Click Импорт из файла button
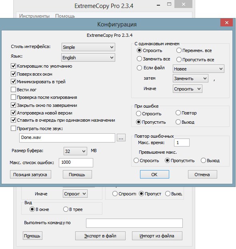 (157, 236)
